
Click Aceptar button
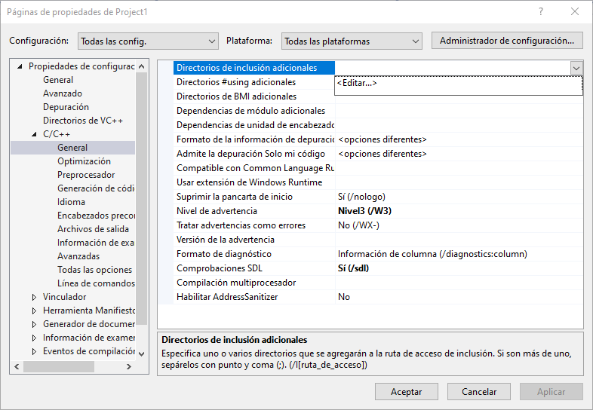406,391
